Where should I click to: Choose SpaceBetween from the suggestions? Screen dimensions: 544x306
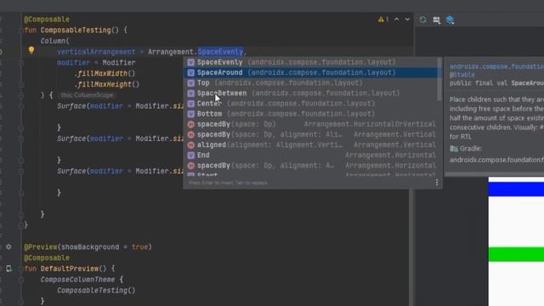pyautogui.click(x=310, y=93)
